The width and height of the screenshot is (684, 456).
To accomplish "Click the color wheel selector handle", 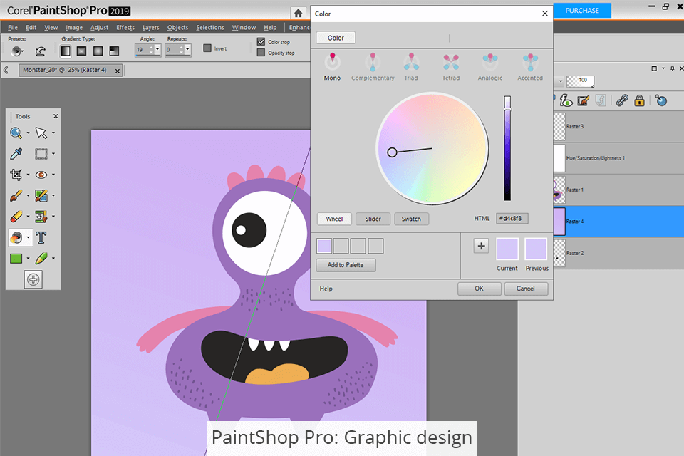I will pos(392,152).
